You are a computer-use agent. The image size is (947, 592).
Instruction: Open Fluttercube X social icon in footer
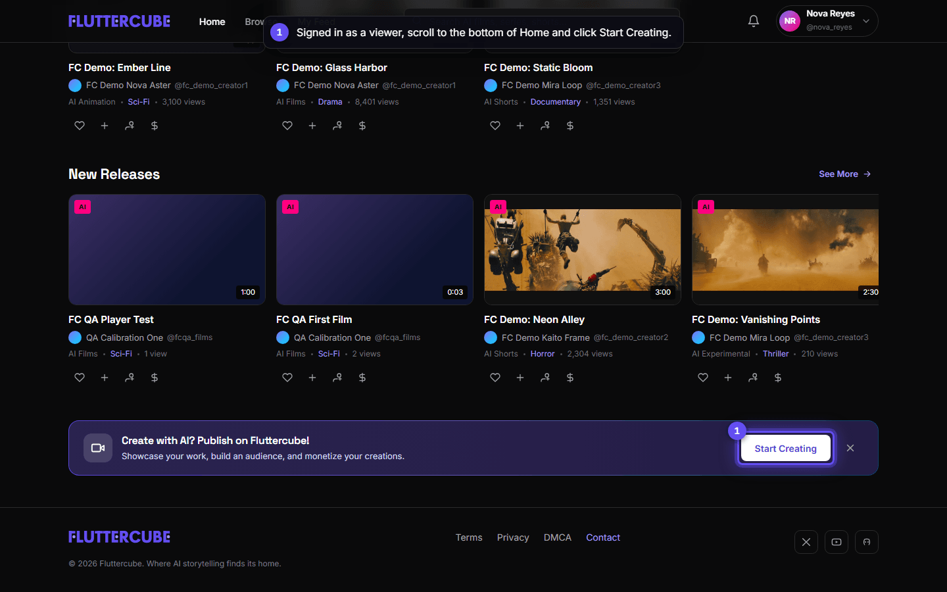[806, 542]
